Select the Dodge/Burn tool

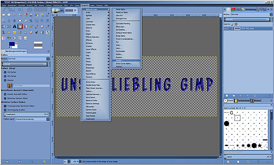[x=37, y=32]
